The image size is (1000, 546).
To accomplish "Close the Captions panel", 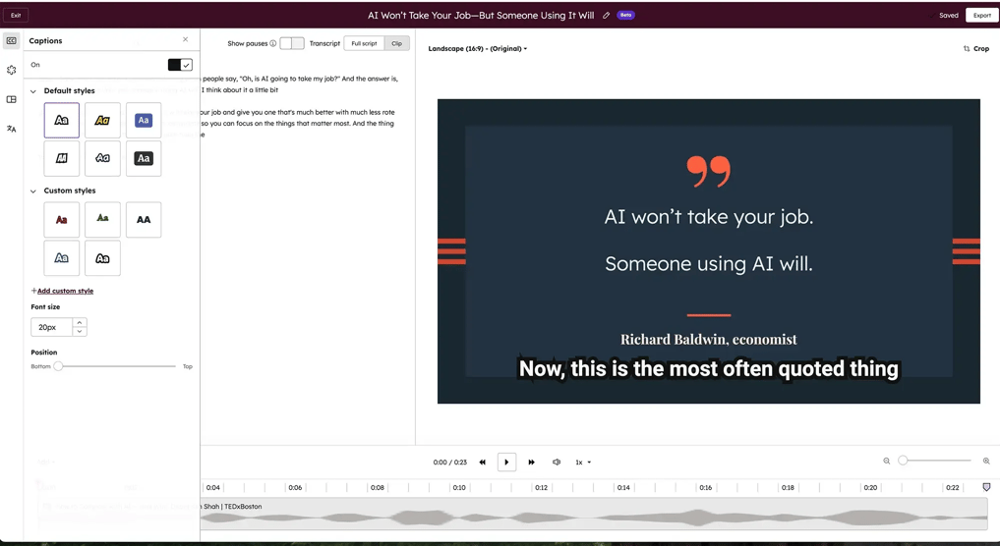I will (186, 39).
